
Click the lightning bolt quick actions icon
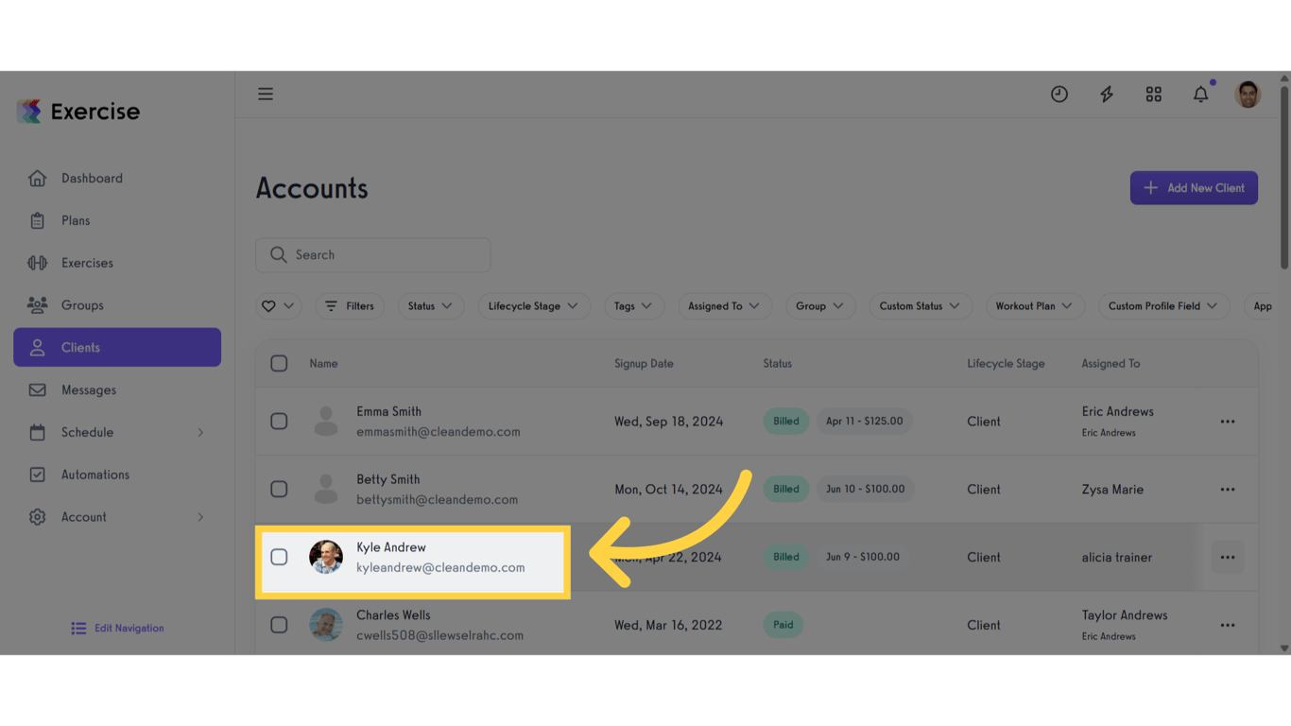(x=1106, y=94)
